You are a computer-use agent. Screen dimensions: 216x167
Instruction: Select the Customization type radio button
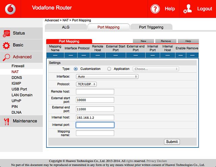(76, 69)
